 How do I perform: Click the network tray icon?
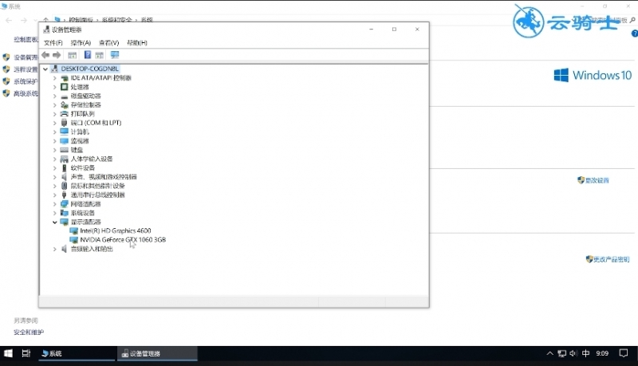(x=562, y=353)
